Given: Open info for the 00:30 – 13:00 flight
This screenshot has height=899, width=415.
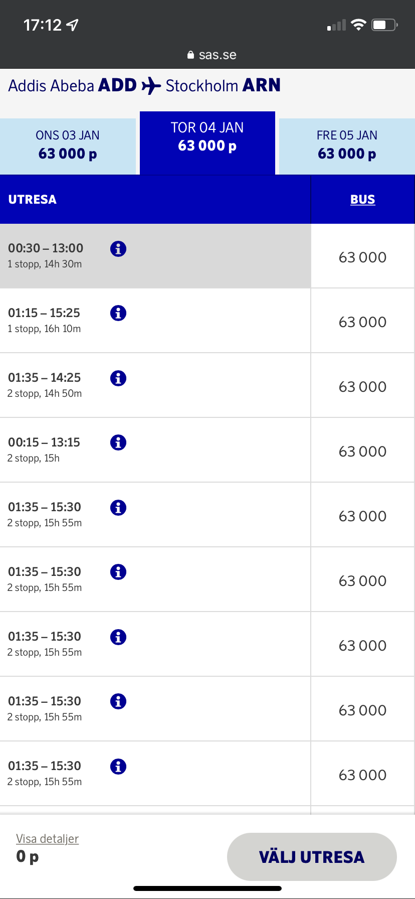Looking at the screenshot, I should tap(118, 248).
